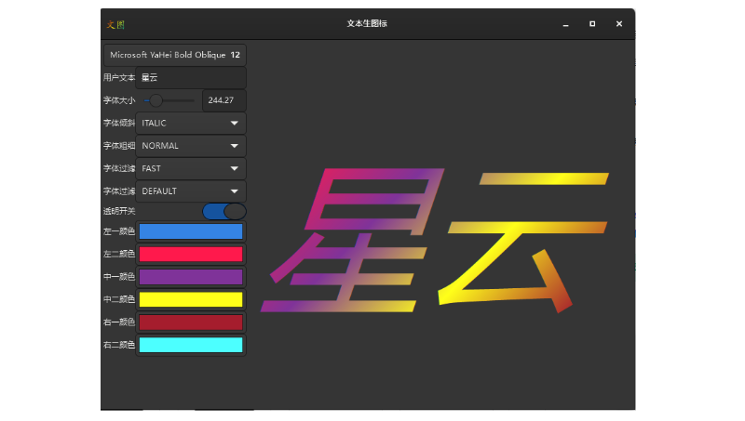Maximize the 文本生图标 window
Screen dimensions: 745x421
592,24
